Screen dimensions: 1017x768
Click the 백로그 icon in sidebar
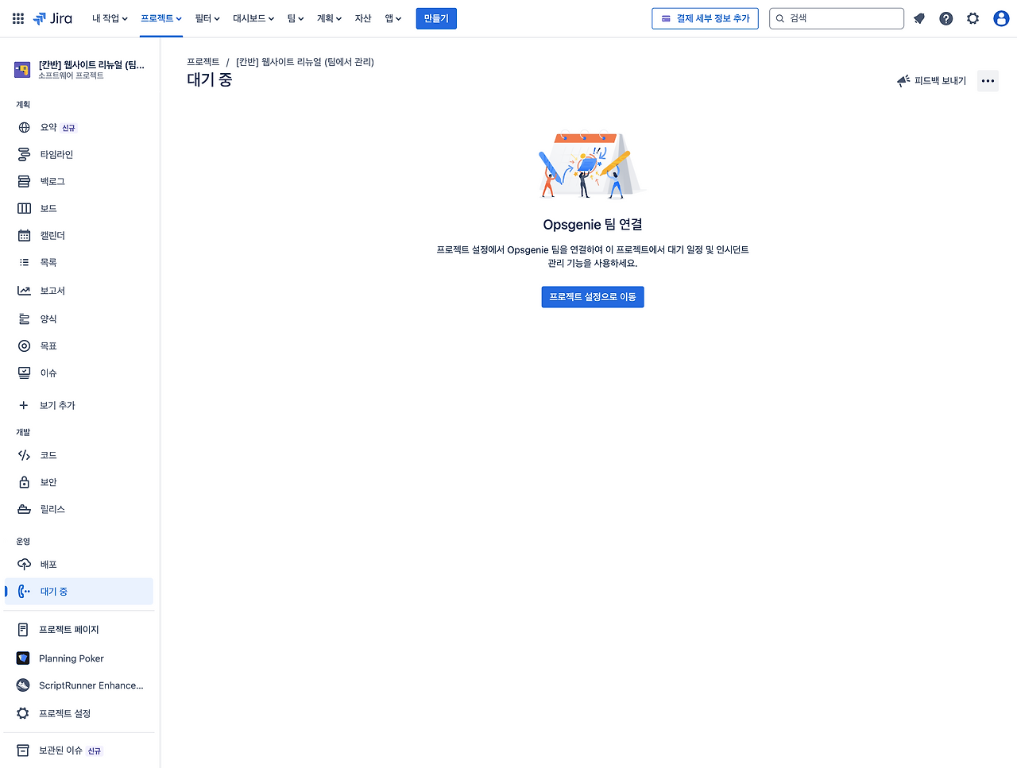pyautogui.click(x=24, y=181)
